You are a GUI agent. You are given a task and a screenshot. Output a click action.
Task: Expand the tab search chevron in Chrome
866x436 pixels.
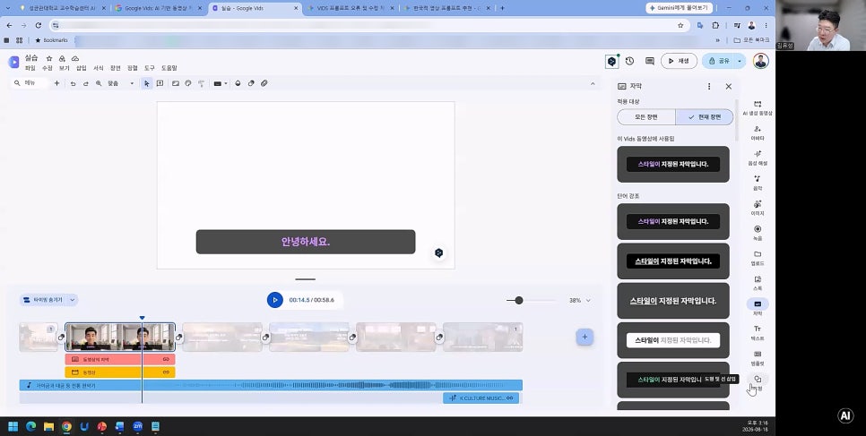pos(8,8)
